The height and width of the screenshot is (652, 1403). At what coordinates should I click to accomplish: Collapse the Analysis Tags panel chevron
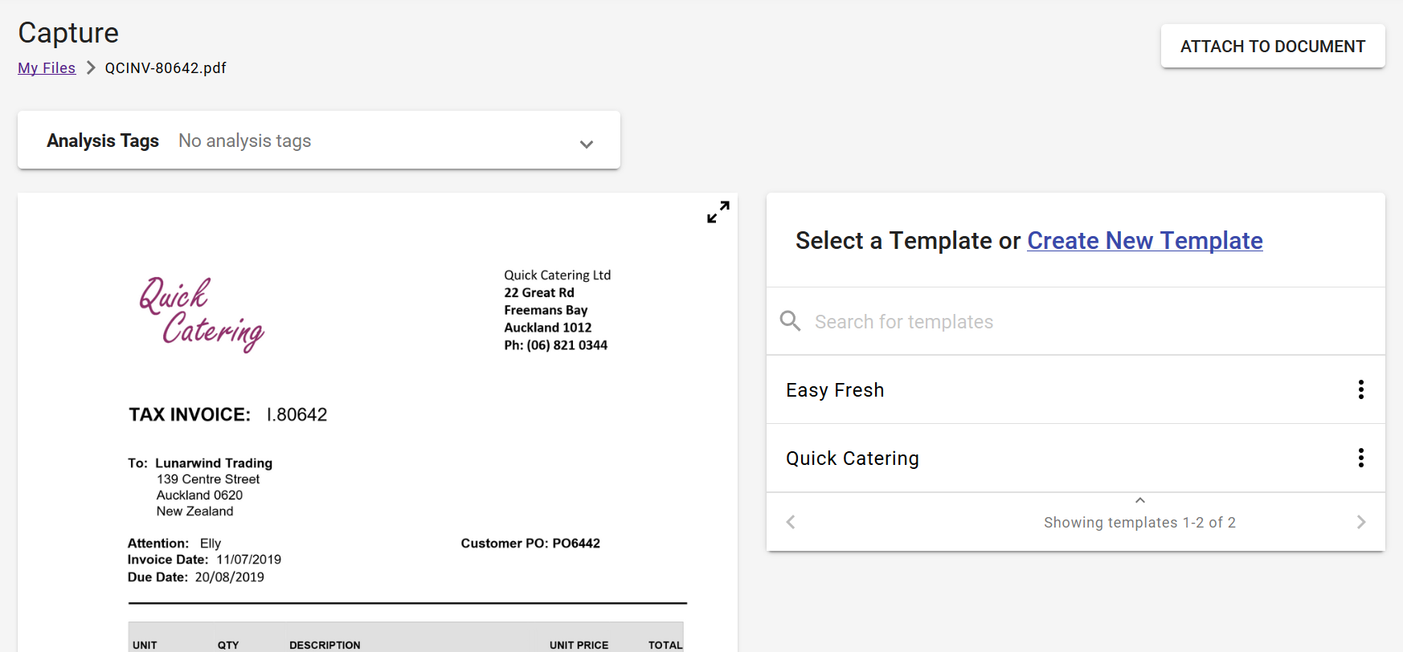(x=587, y=145)
